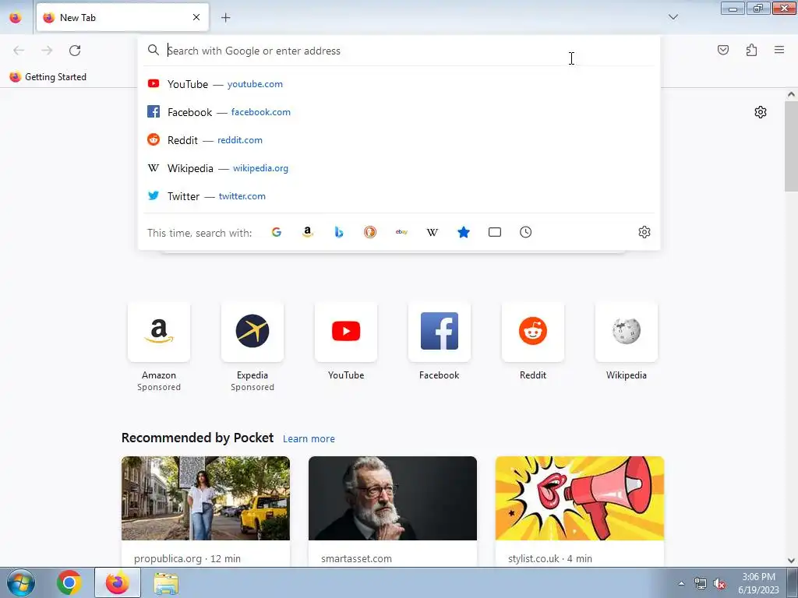Image resolution: width=798 pixels, height=598 pixels.
Task: Search bookmarks with the star icon
Action: click(x=464, y=232)
